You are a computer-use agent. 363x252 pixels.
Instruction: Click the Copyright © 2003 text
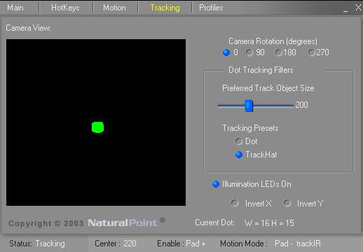tap(46, 223)
